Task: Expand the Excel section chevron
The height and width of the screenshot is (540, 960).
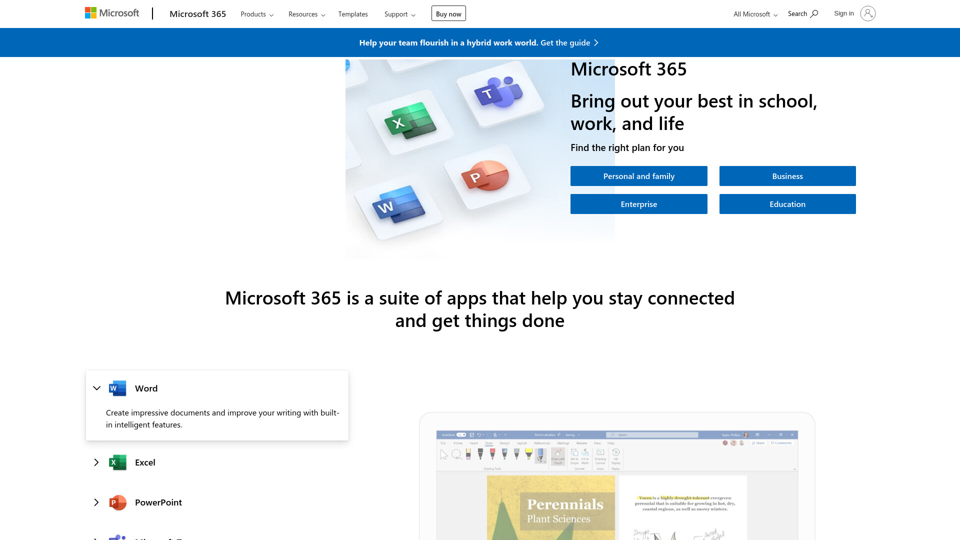Action: click(x=96, y=462)
